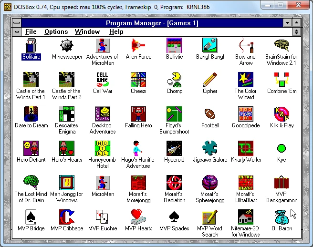Click the DOSBox logo icon in title bar
313x247 pixels.
[8, 7]
